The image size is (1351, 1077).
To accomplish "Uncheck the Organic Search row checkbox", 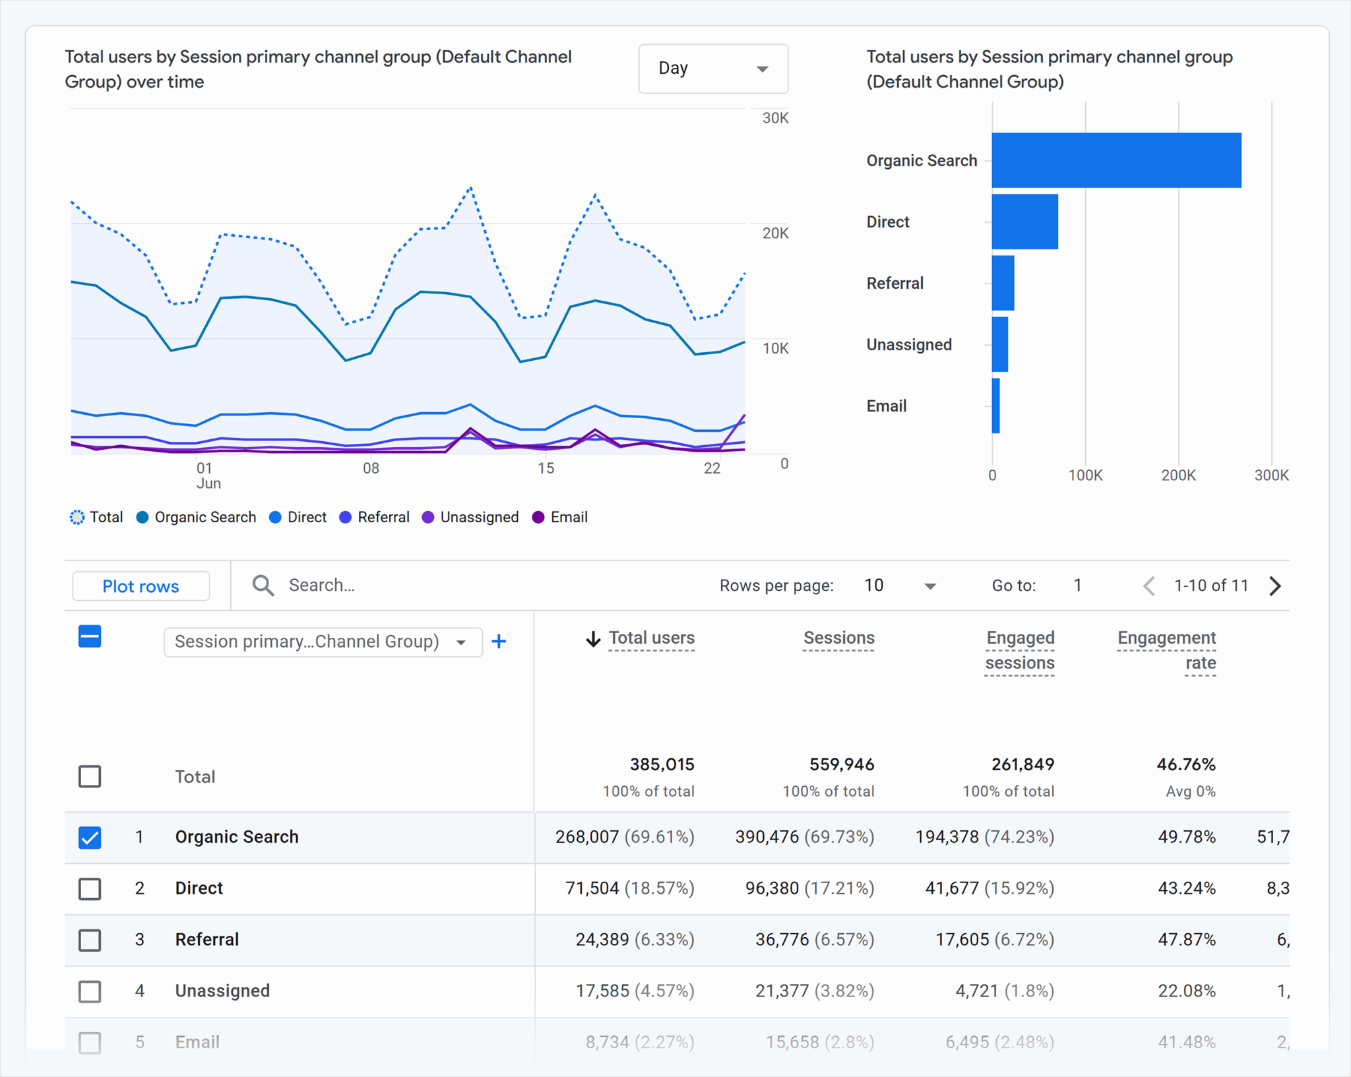I will 90,838.
